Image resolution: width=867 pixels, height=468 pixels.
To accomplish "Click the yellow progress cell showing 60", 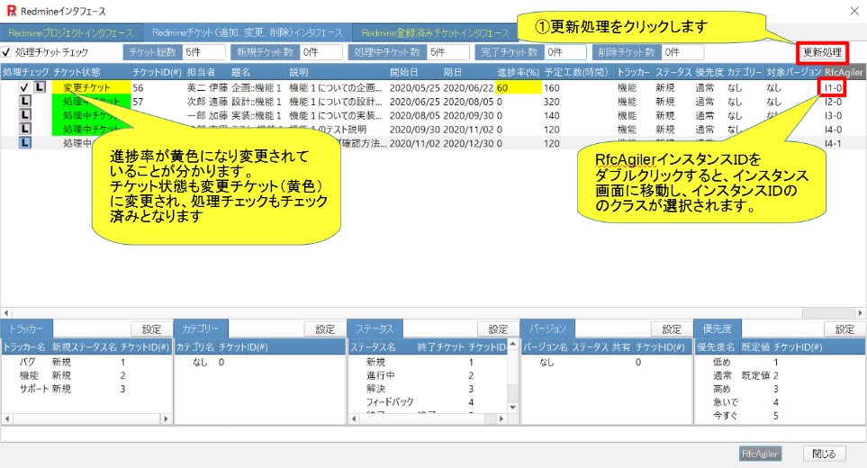I will (519, 87).
